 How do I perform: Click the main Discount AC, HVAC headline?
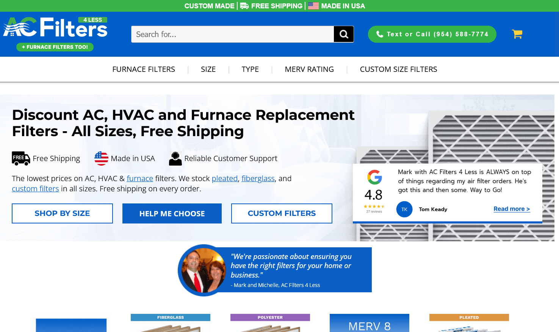point(183,123)
